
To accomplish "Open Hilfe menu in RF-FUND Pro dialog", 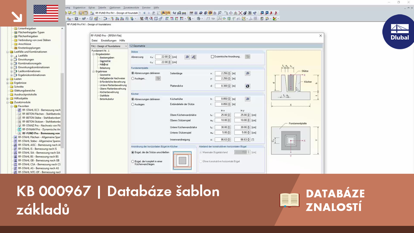I will [x=122, y=41].
